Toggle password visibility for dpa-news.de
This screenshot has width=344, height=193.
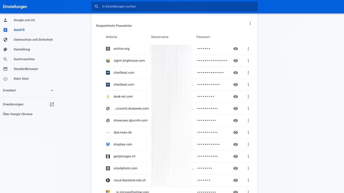pos(236,133)
